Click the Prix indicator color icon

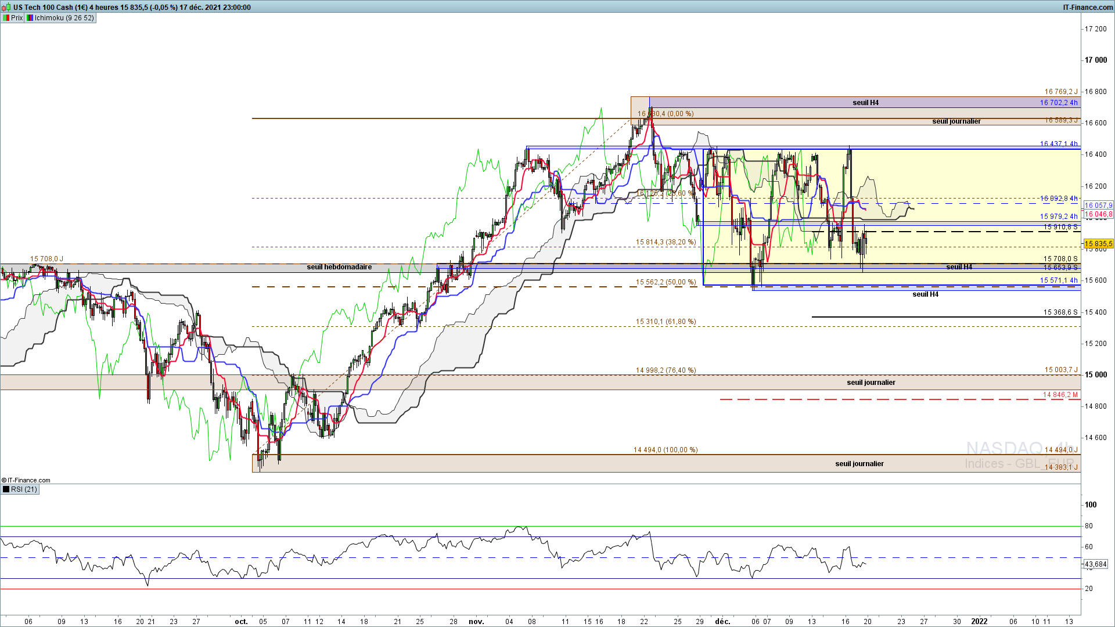[x=6, y=18]
